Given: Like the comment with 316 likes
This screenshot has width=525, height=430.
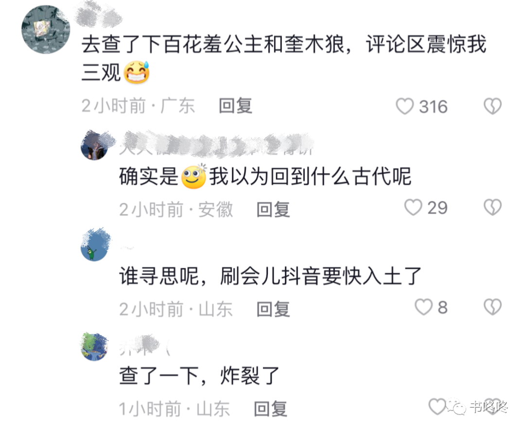Looking at the screenshot, I should coord(405,106).
